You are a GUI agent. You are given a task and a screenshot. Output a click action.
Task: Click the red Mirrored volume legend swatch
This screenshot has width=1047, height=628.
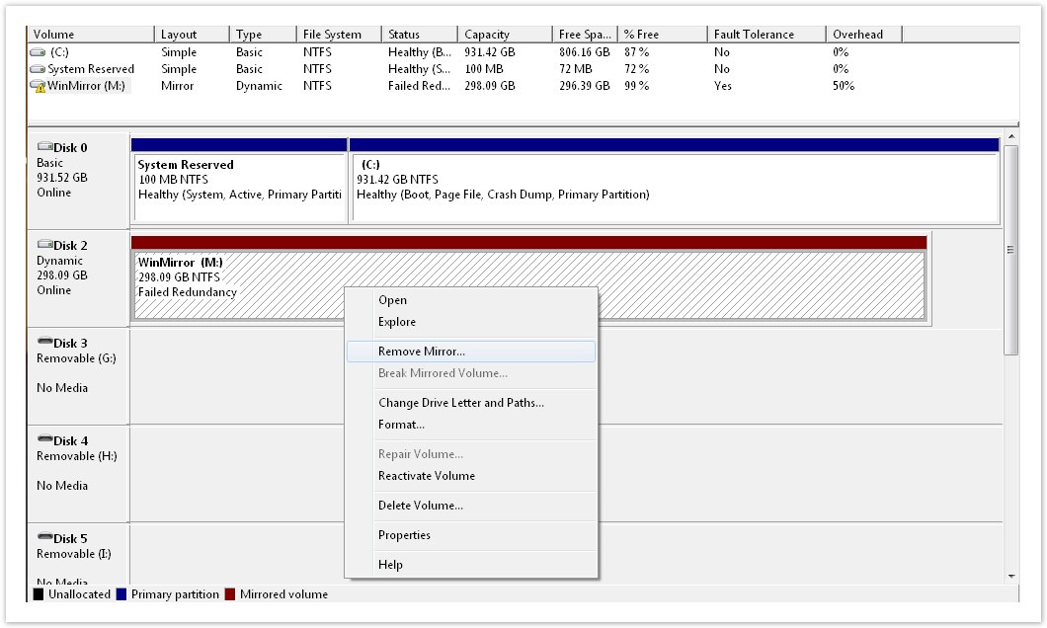(x=231, y=594)
